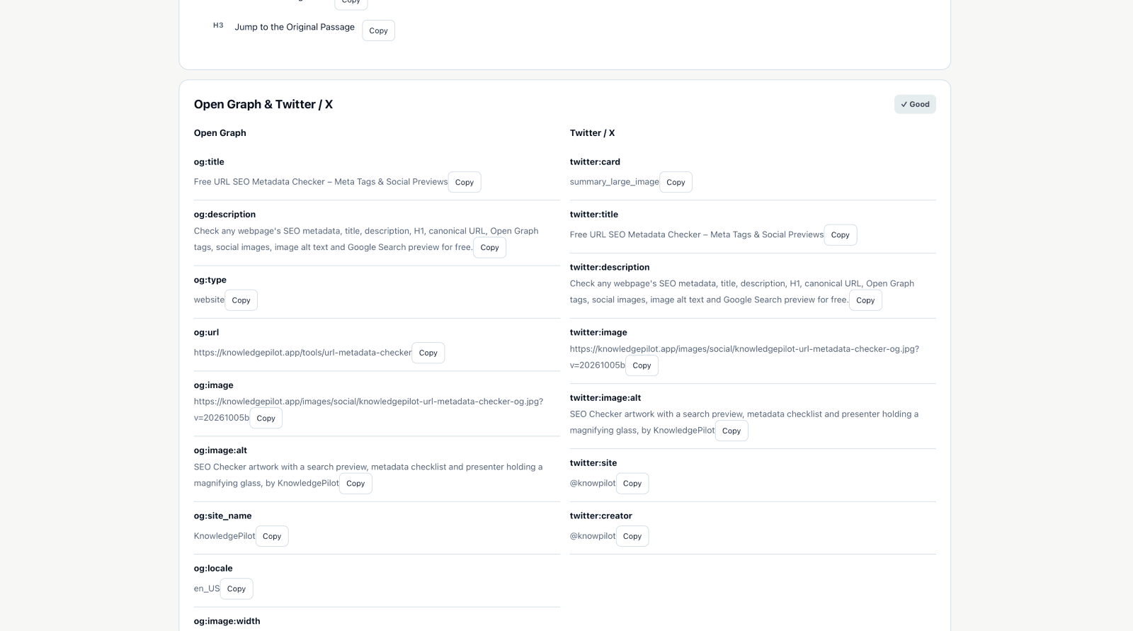The width and height of the screenshot is (1133, 631).
Task: Click the og:url knowledgepilot.app link text
Action: (x=302, y=352)
